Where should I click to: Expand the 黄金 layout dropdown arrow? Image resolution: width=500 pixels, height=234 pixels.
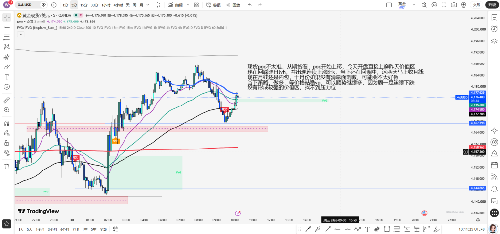click(x=414, y=5)
